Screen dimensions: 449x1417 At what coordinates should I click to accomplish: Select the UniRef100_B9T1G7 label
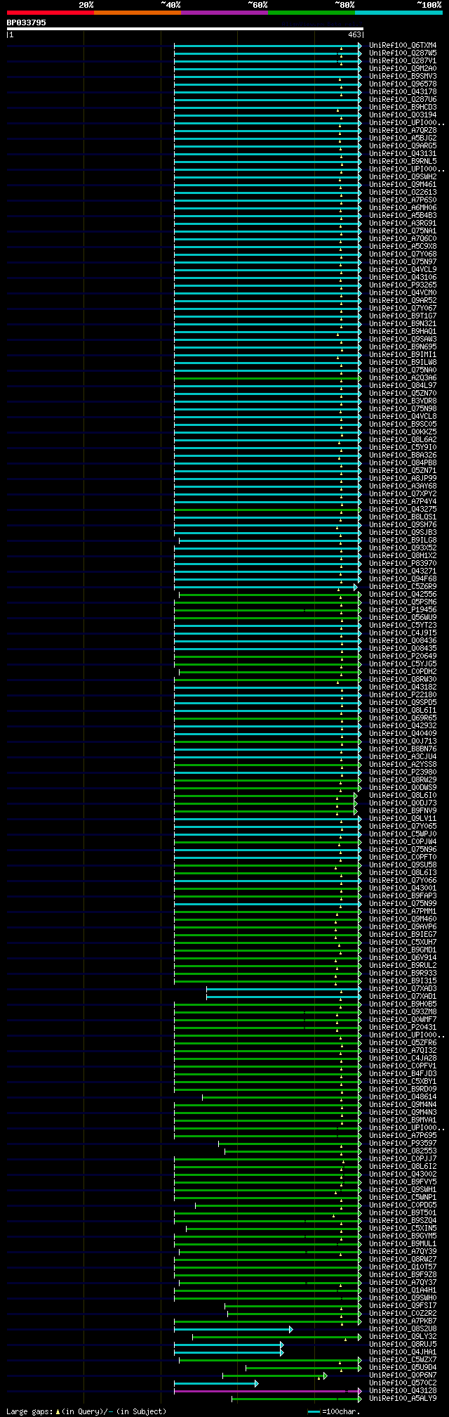pyautogui.click(x=403, y=316)
